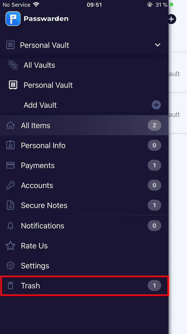
Task: Click the Payments count badge
Action: click(154, 165)
